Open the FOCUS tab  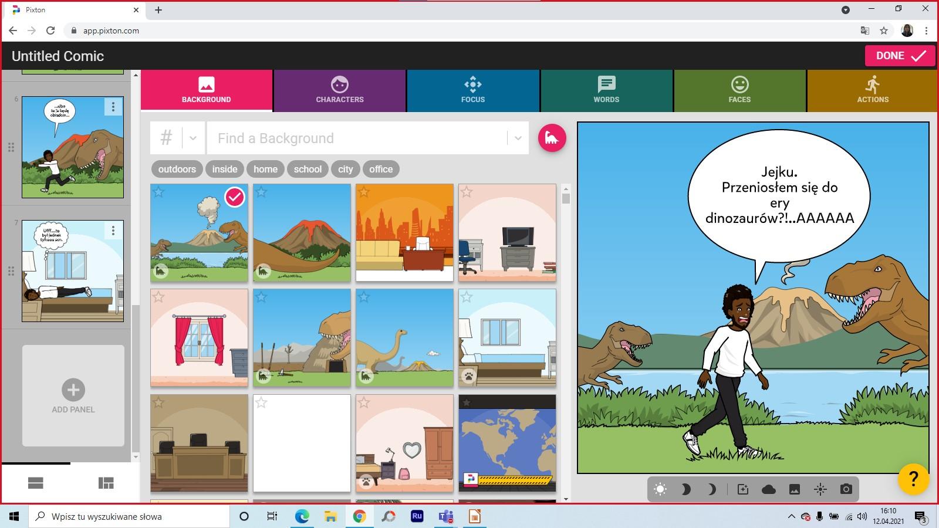coord(473,90)
